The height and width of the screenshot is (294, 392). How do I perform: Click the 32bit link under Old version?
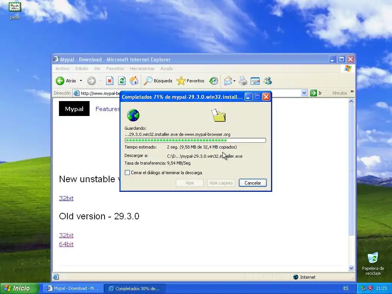point(66,235)
